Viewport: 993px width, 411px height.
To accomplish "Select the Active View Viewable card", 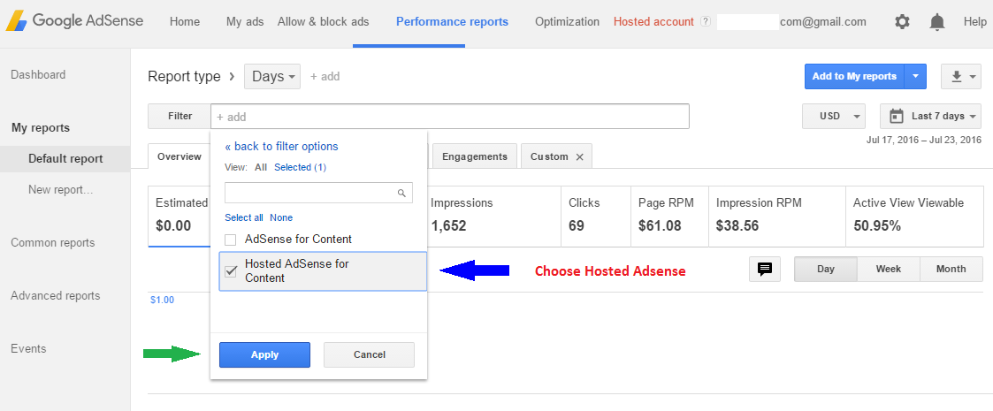I will pos(914,216).
